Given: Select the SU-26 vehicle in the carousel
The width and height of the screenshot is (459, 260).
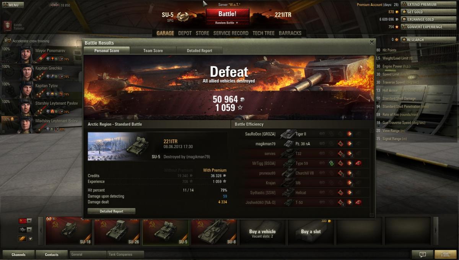Looking at the screenshot, I should [117, 231].
